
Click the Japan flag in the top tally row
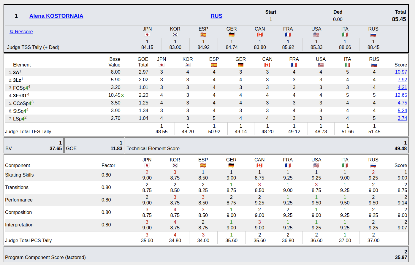147,35
